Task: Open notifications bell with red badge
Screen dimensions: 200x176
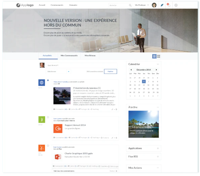Action: click(169, 5)
